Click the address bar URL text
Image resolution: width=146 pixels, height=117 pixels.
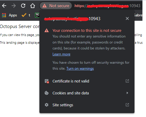(x=107, y=6)
